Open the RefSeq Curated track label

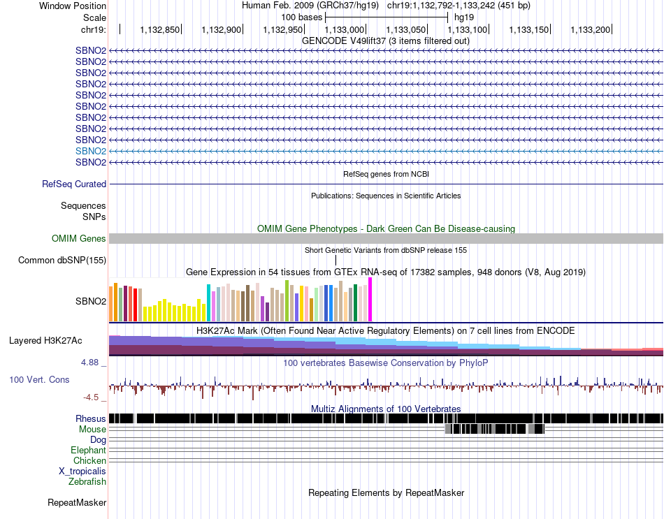[74, 184]
